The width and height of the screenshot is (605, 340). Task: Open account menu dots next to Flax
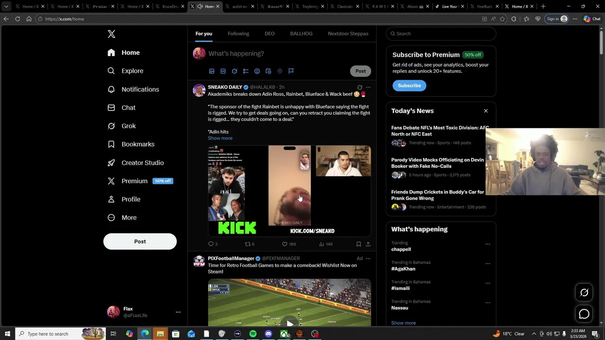click(x=178, y=312)
